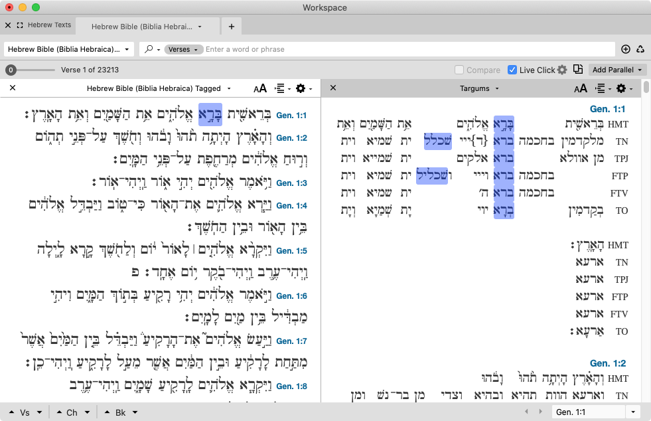Open Live Click settings gear
Image resolution: width=651 pixels, height=421 pixels.
(x=562, y=70)
